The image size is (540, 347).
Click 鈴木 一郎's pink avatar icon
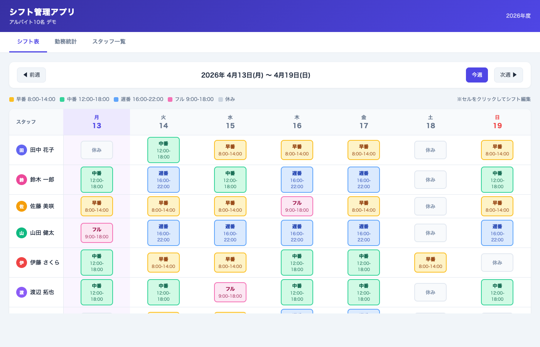(x=22, y=180)
